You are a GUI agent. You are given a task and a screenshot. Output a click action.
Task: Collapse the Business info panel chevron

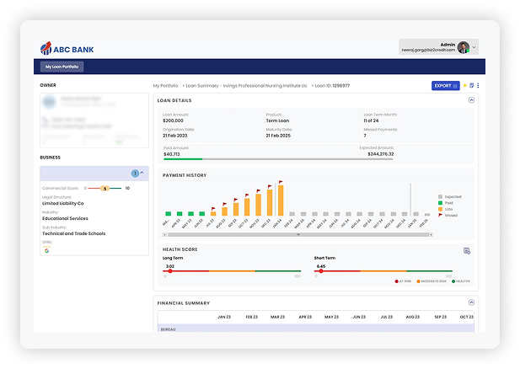(142, 173)
